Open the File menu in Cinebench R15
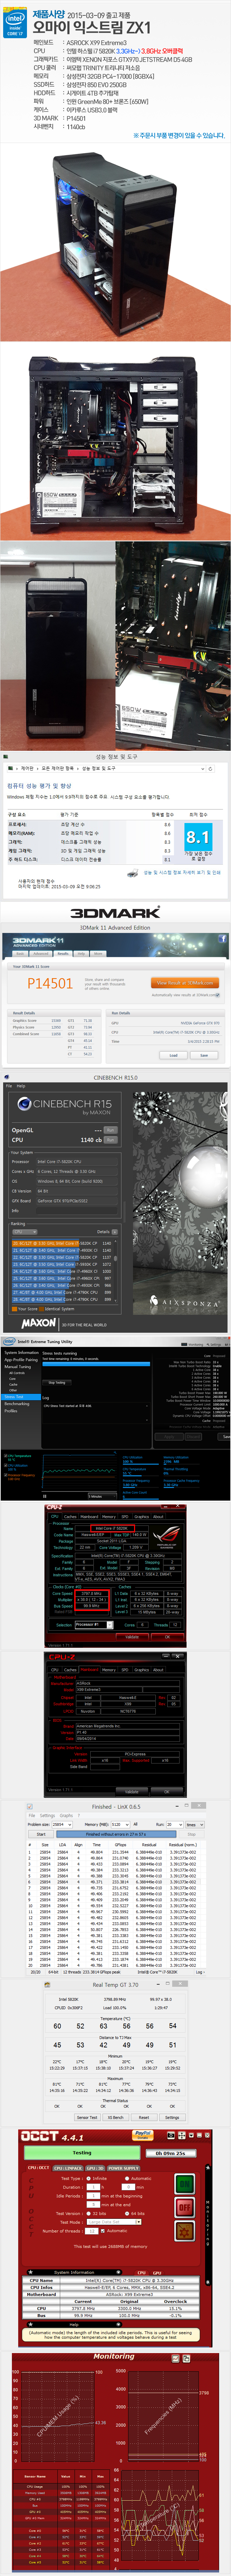The height and width of the screenshot is (2576, 231). pos(9,1086)
